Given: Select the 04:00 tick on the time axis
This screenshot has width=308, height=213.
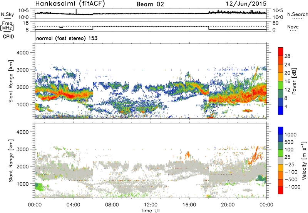Looking at the screenshot, I should [x=73, y=205].
